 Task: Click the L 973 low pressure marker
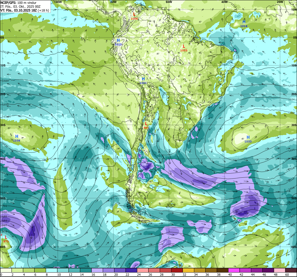6,239
